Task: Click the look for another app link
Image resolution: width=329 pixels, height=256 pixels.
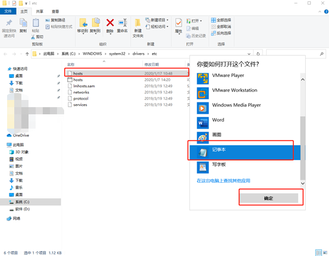Action: [x=223, y=181]
